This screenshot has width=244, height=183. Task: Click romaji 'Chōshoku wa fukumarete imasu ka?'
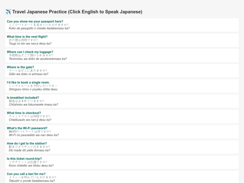(33, 104)
